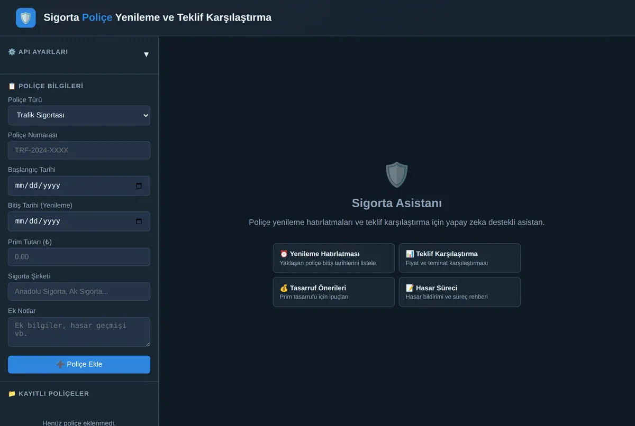Click the POLİÇE BİLGİLERİ section heading

[x=46, y=86]
